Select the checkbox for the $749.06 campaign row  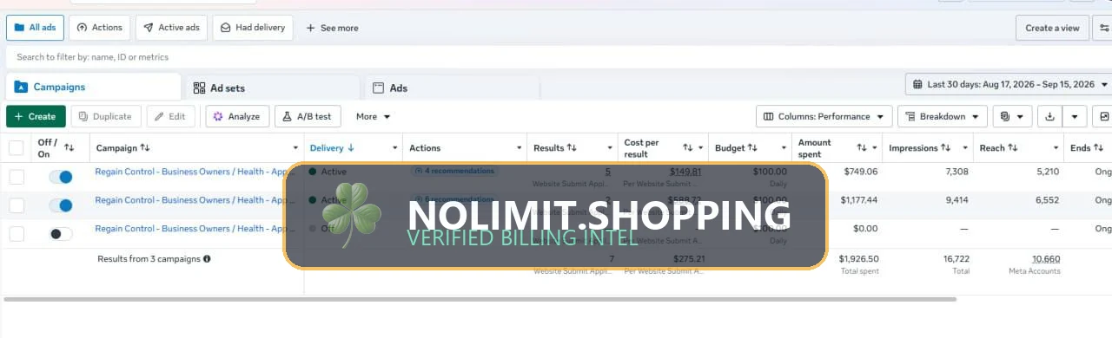17,177
